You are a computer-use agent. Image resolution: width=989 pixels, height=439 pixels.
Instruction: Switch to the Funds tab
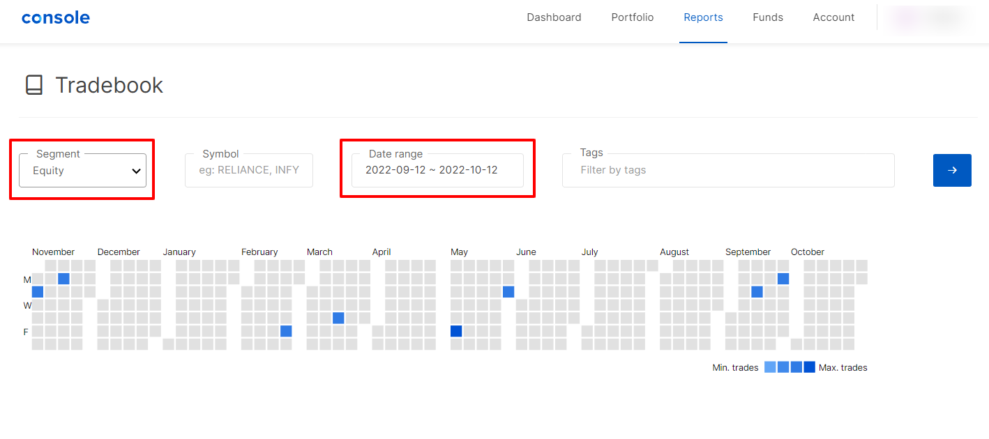[x=767, y=17]
